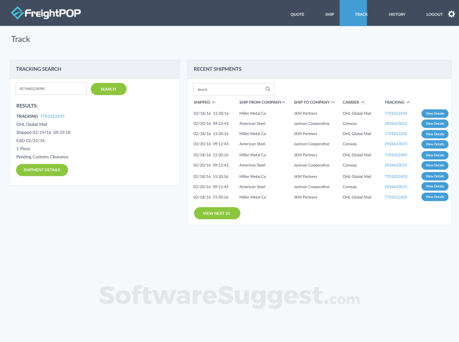Click LOGOUT in the navigation bar

[x=433, y=14]
